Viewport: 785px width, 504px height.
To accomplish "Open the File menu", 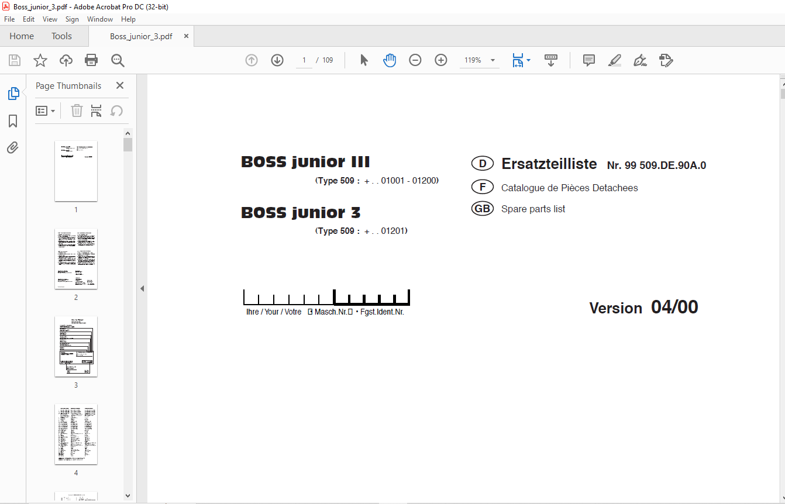I will click(9, 19).
